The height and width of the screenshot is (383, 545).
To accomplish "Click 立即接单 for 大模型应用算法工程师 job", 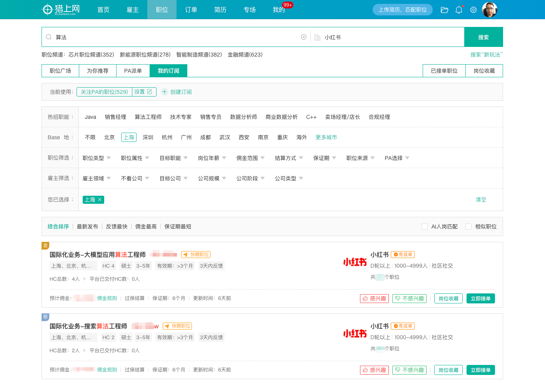I will (480, 298).
